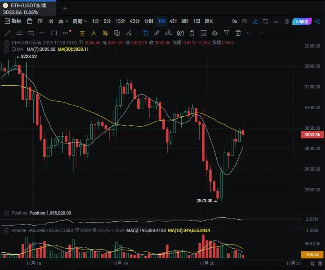Screen dimensions: 325x270
Task: Toggle the 大 large-order marker
Action: click(x=94, y=33)
